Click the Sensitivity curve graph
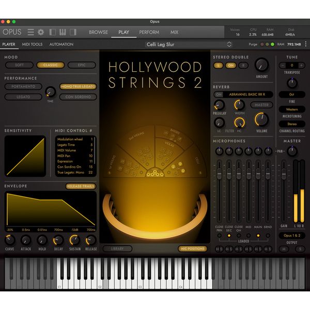Image resolution: width=310 pixels, height=310 pixels. coord(25,156)
